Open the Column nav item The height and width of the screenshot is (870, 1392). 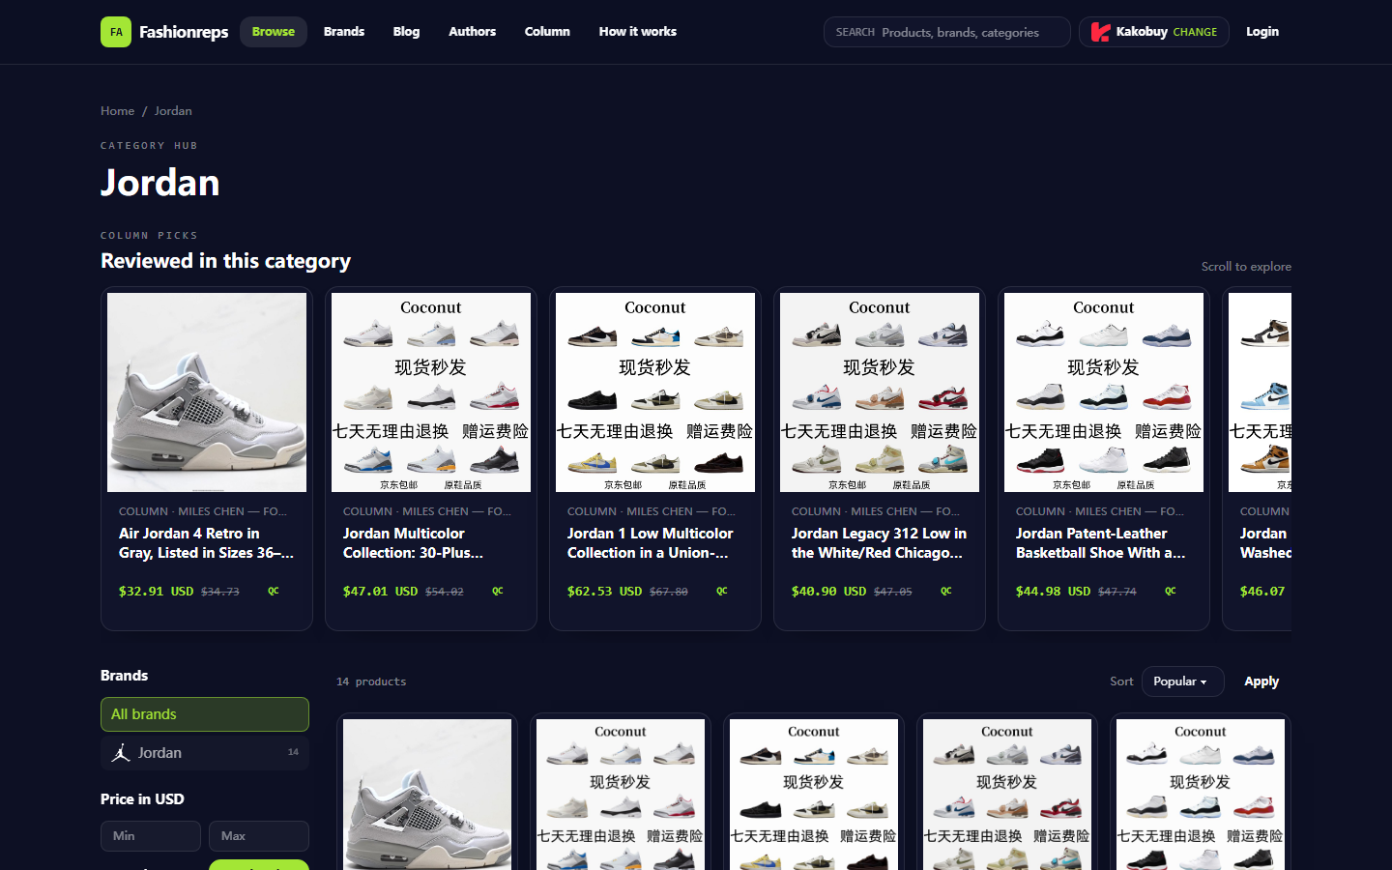click(x=547, y=32)
